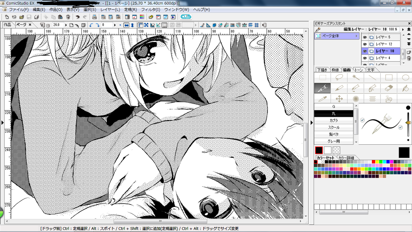412x232 pixels.
Task: Switch to the トーン tab
Action: click(359, 70)
